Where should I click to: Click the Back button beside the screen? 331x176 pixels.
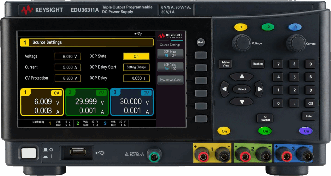201,42
